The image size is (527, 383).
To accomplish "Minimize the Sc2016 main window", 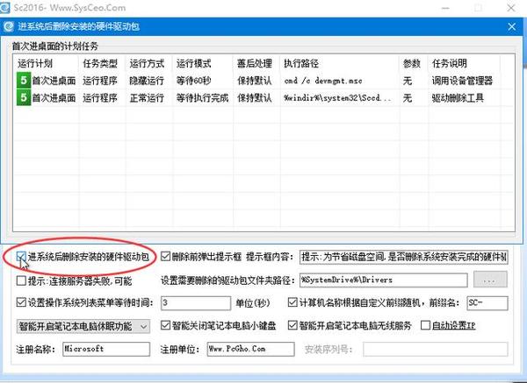I will tap(445, 8).
